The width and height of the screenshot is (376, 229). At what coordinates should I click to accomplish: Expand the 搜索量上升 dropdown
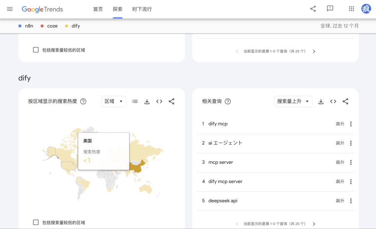(293, 101)
